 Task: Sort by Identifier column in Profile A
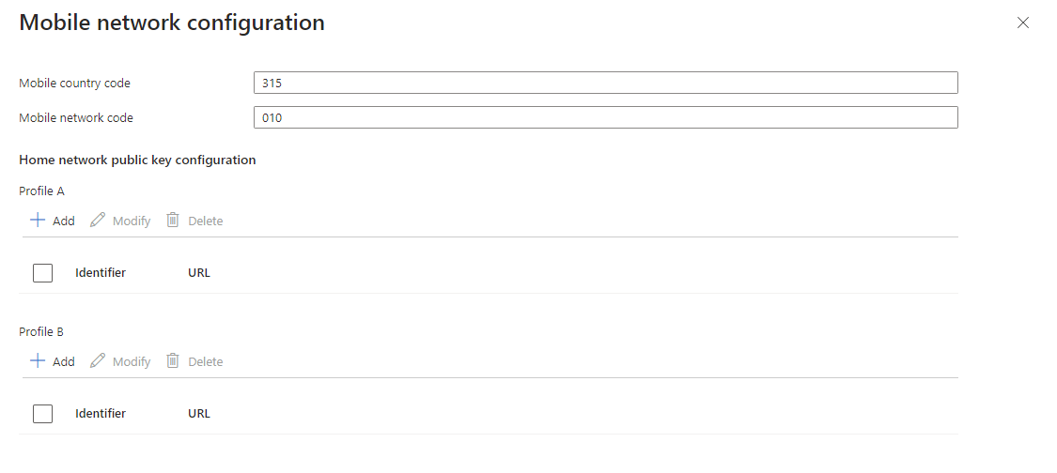point(101,273)
